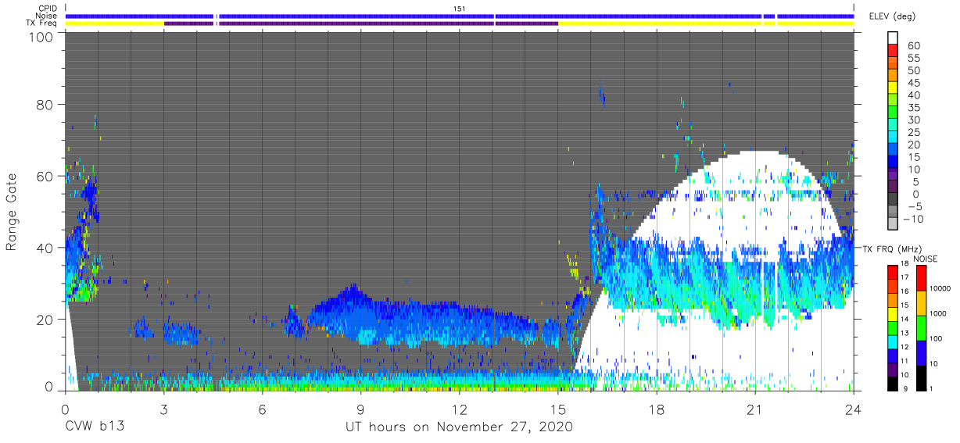Click the 24 tick on UT hours axis
The height and width of the screenshot is (443, 960).
click(854, 409)
